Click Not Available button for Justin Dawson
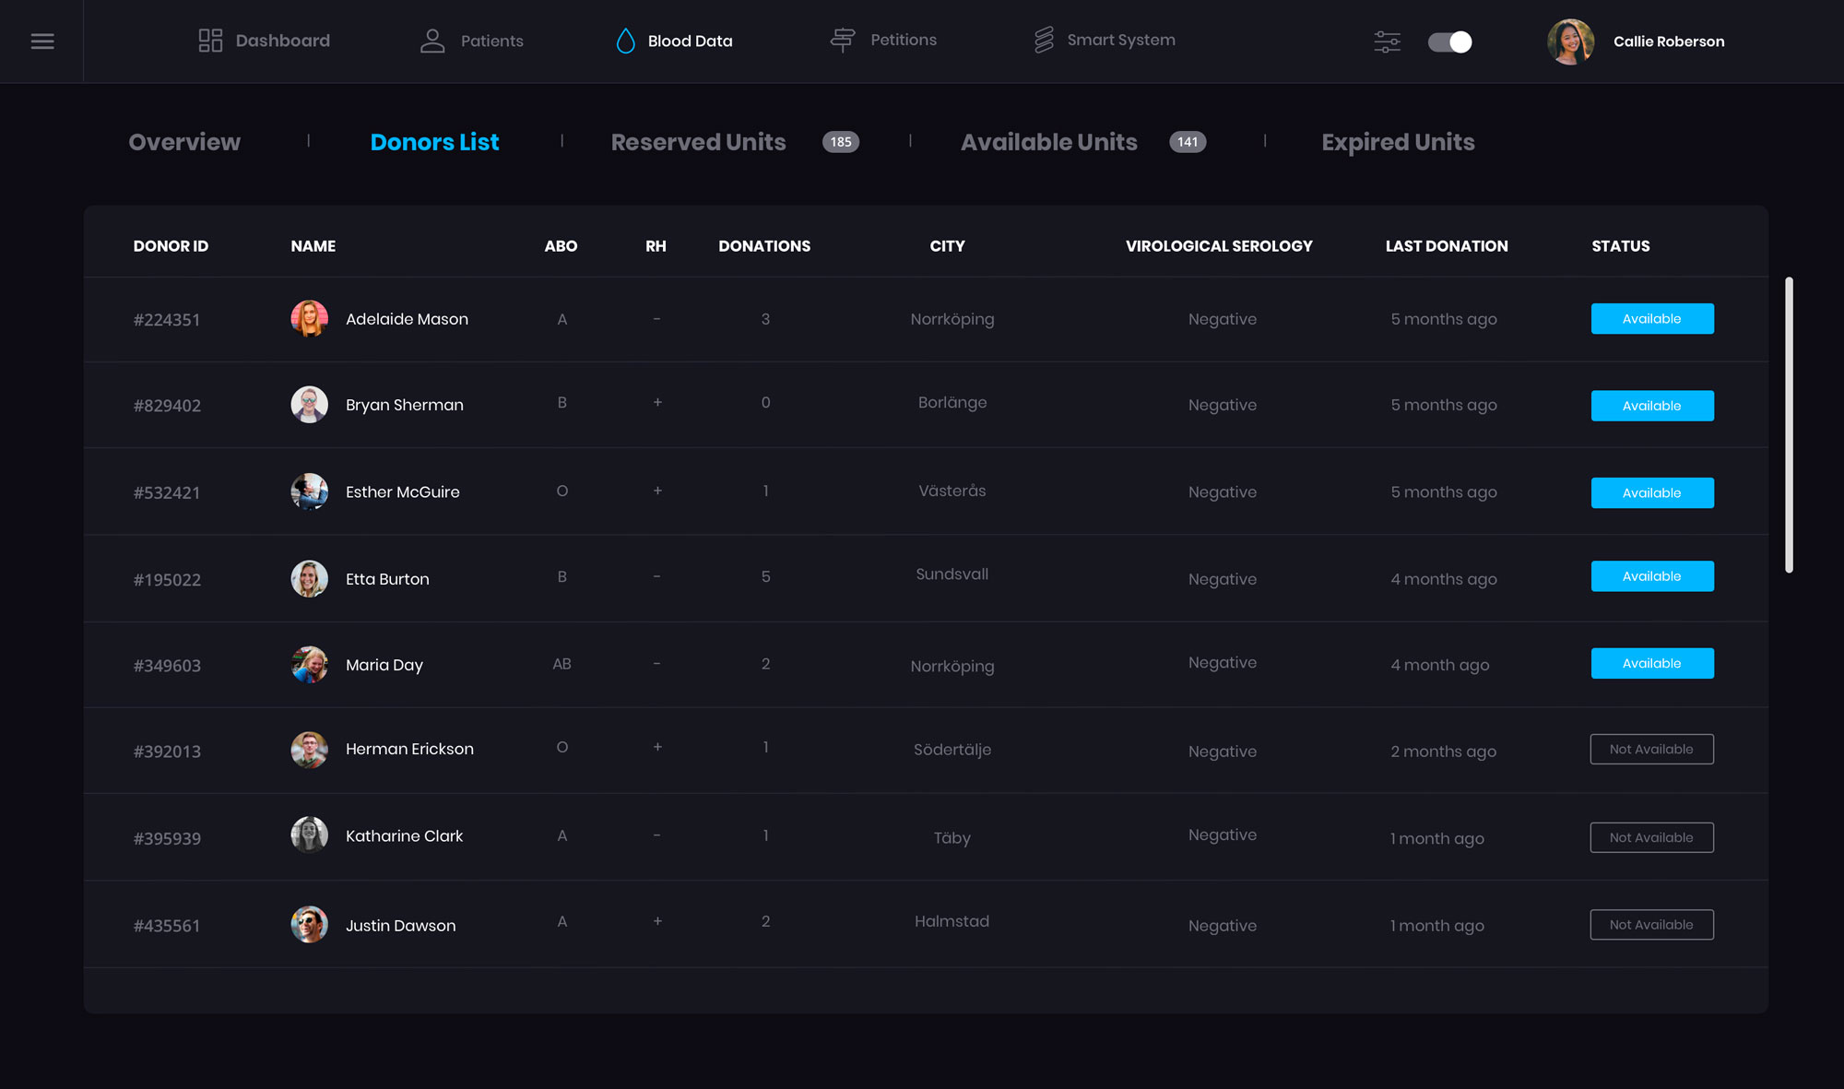The width and height of the screenshot is (1844, 1089). pyautogui.click(x=1652, y=925)
